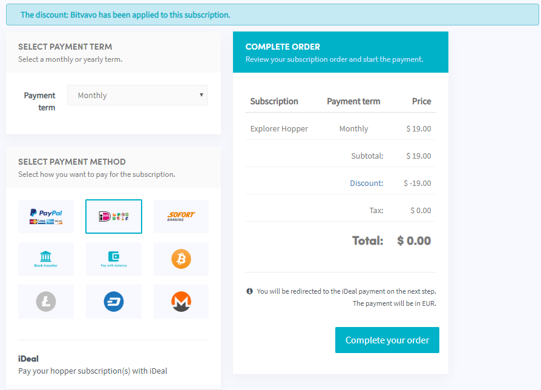The width and height of the screenshot is (541, 390).
Task: Click the Discount link in order summary
Action: [367, 183]
